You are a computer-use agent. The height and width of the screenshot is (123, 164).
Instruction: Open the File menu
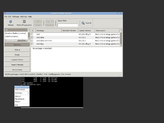6,16
